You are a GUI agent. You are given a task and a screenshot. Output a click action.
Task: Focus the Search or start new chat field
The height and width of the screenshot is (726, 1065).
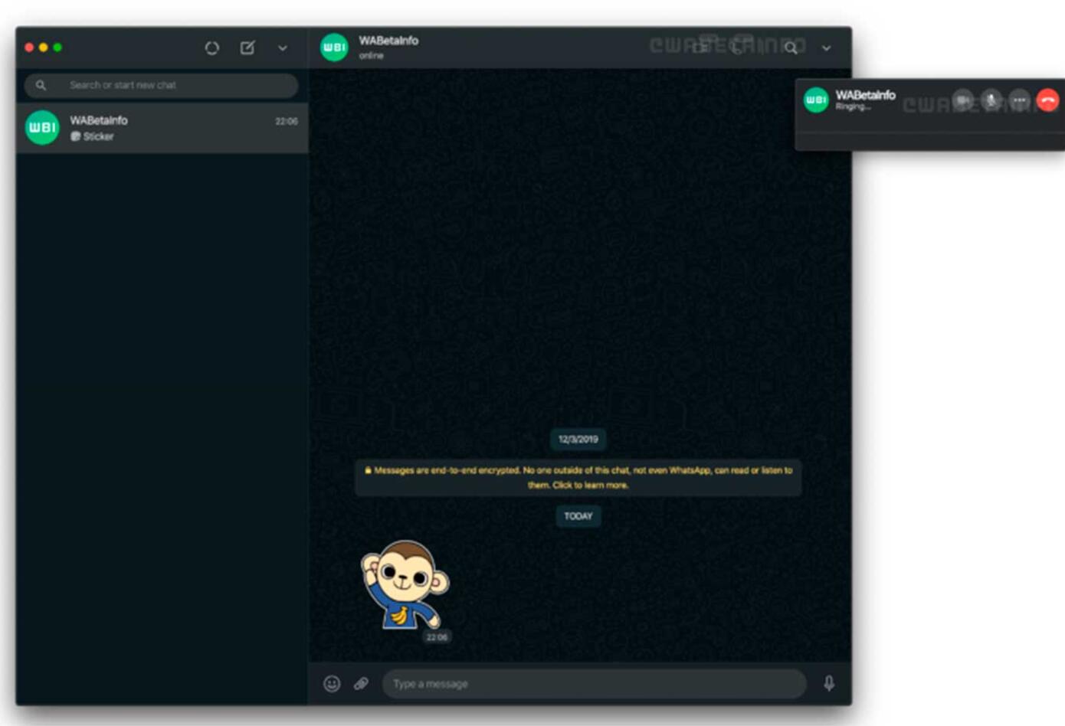click(x=161, y=85)
